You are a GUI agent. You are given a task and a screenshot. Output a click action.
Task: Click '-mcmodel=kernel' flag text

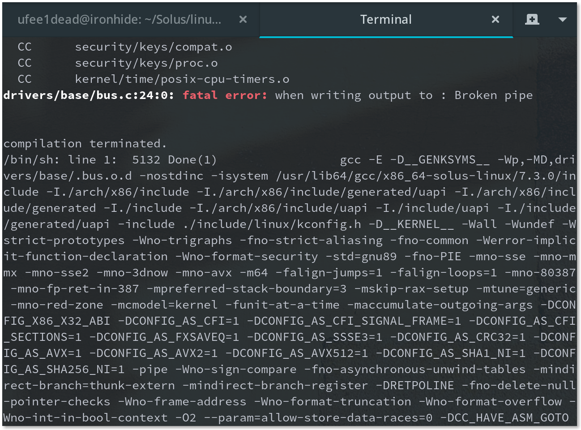point(164,305)
